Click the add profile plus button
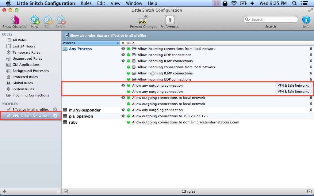Screen dimensions: 314x196 (4, 191)
